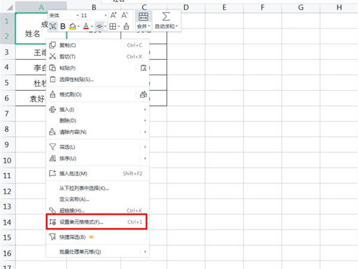358x269 pixels.
Task: Click the Increase font size A+ icon
Action: pyautogui.click(x=113, y=16)
